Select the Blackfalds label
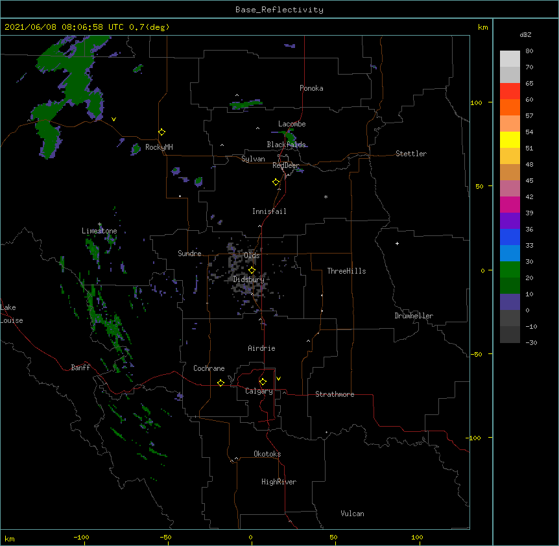Image resolution: width=559 pixels, height=546 pixels. click(x=286, y=145)
